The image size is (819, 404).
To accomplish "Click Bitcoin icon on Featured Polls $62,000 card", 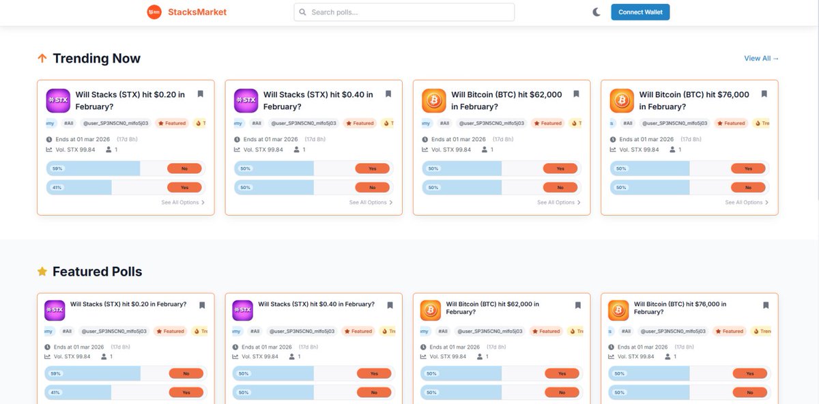I will 431,311.
